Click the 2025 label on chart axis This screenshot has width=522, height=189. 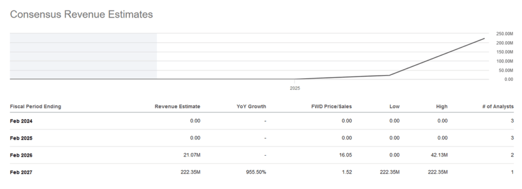[294, 89]
